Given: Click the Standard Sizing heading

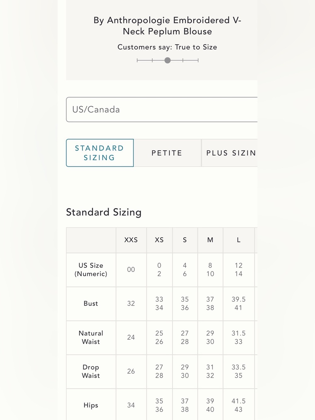Looking at the screenshot, I should (104, 212).
